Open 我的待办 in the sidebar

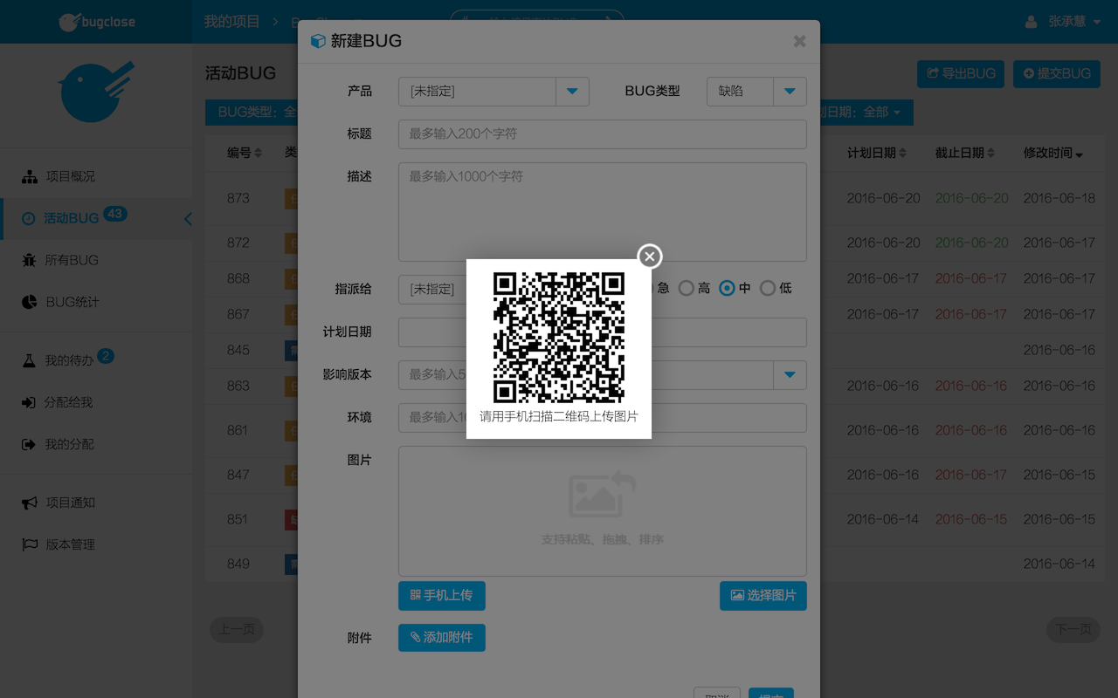(x=96, y=360)
